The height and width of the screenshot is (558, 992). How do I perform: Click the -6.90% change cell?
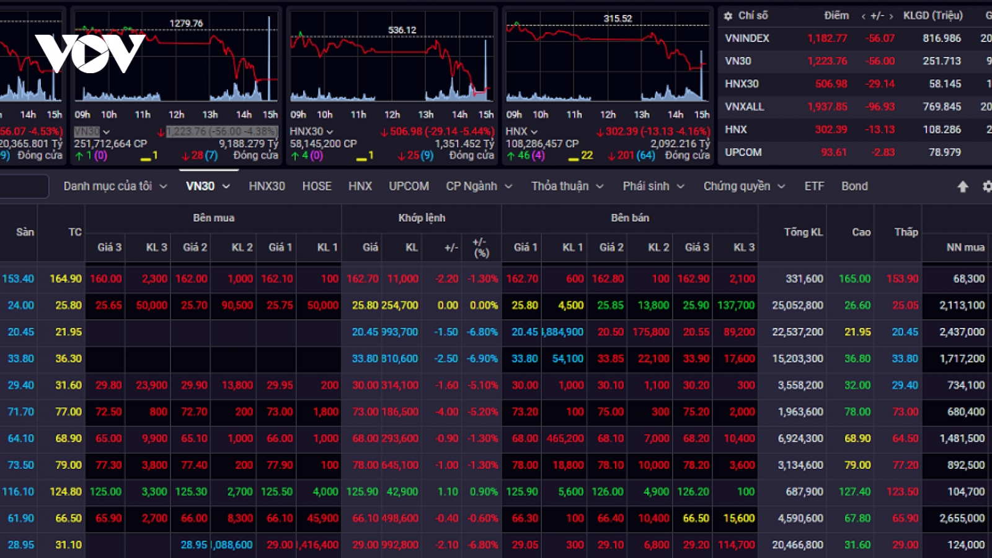[482, 359]
